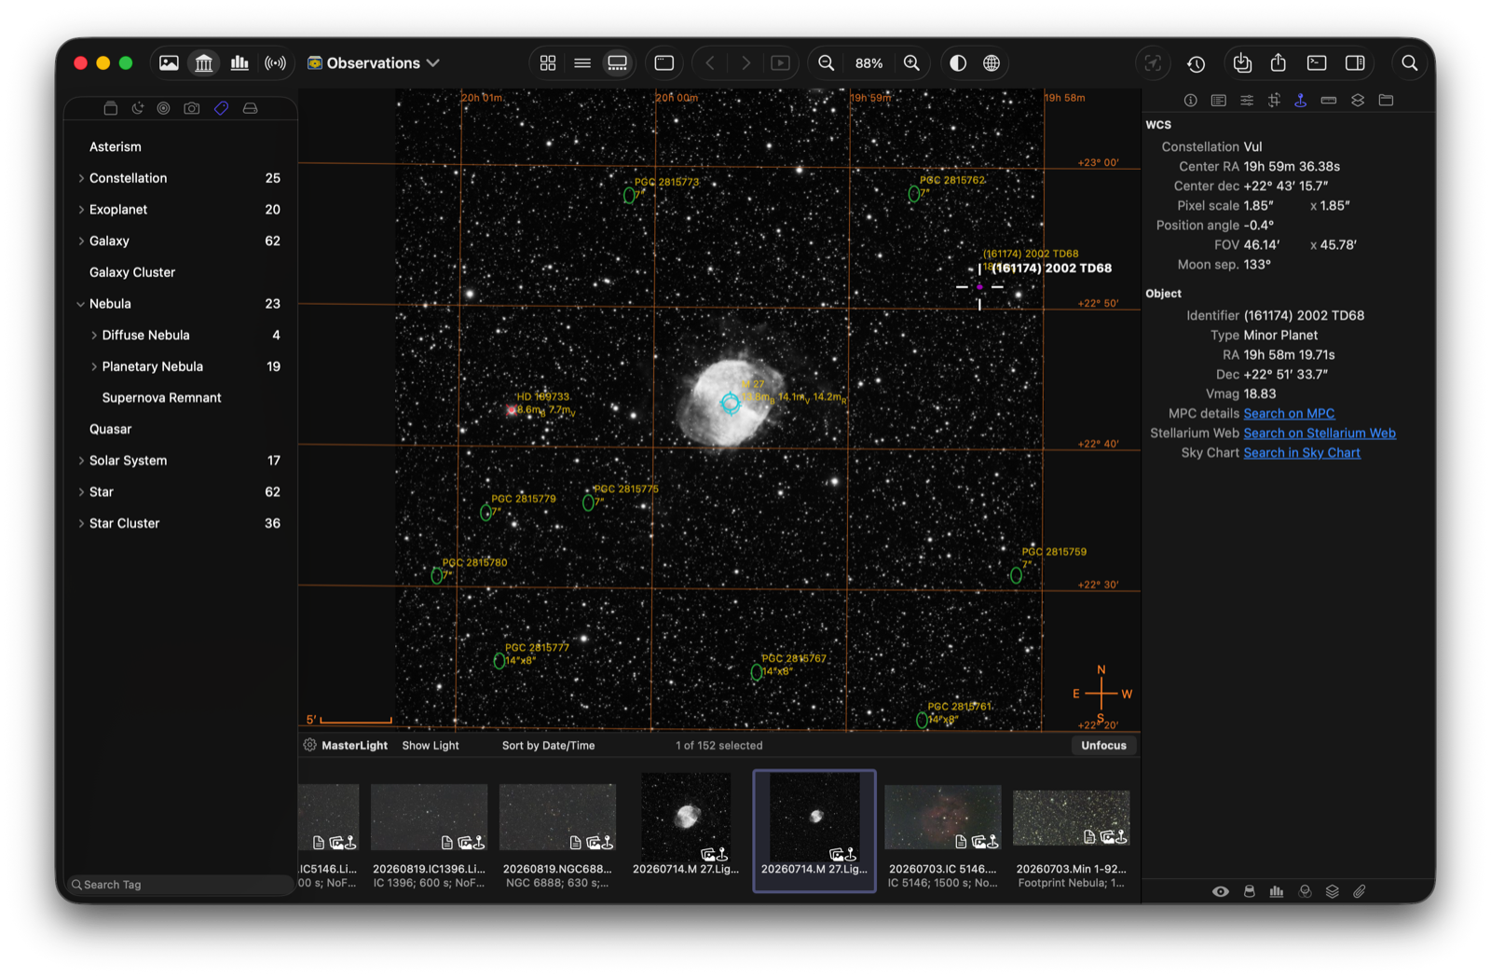Follow the Search in Sky Chart link
1491x977 pixels.
pyautogui.click(x=1302, y=453)
